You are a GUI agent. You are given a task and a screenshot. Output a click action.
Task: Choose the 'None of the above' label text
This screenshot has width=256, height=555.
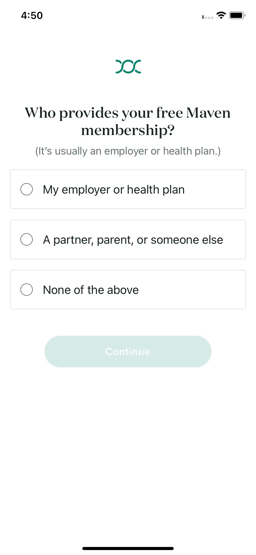click(x=91, y=290)
